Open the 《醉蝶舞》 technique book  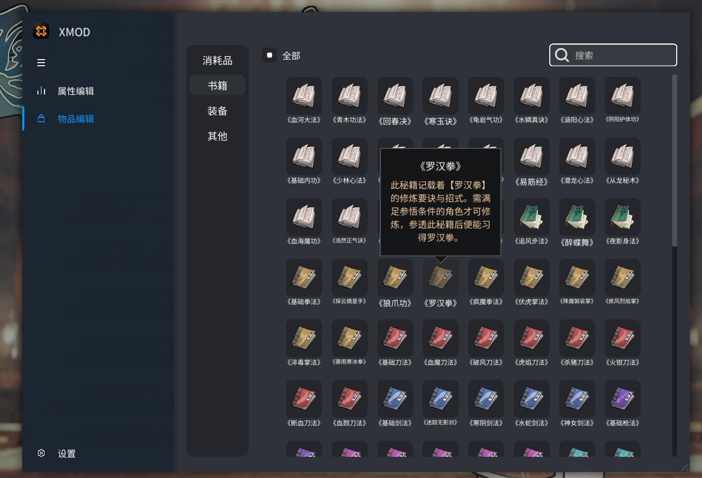coord(577,216)
